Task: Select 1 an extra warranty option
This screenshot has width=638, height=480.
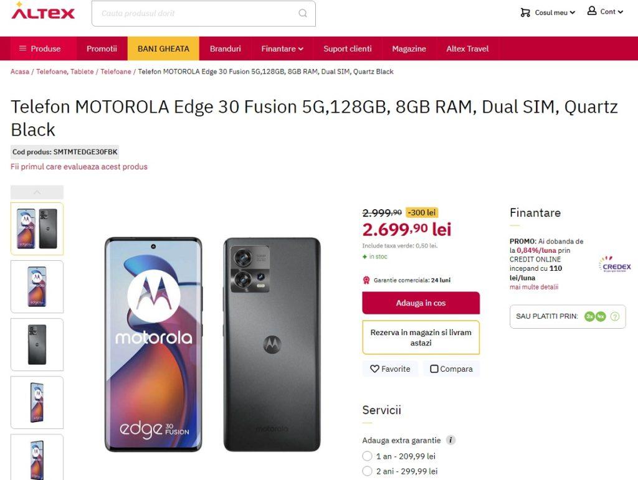Action: (367, 456)
